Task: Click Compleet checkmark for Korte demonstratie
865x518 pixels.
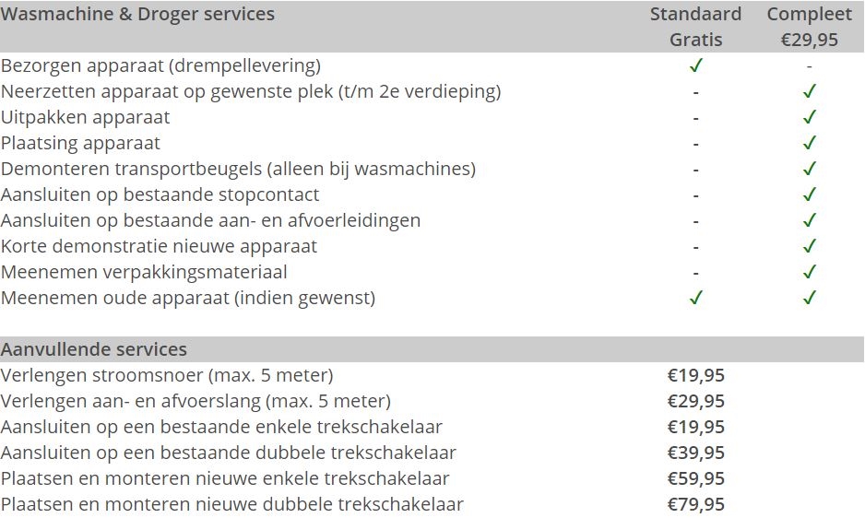Action: click(x=810, y=245)
